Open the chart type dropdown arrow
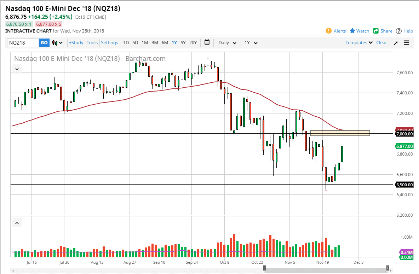Image resolution: width=419 pixels, height=274 pixels. click(61, 42)
